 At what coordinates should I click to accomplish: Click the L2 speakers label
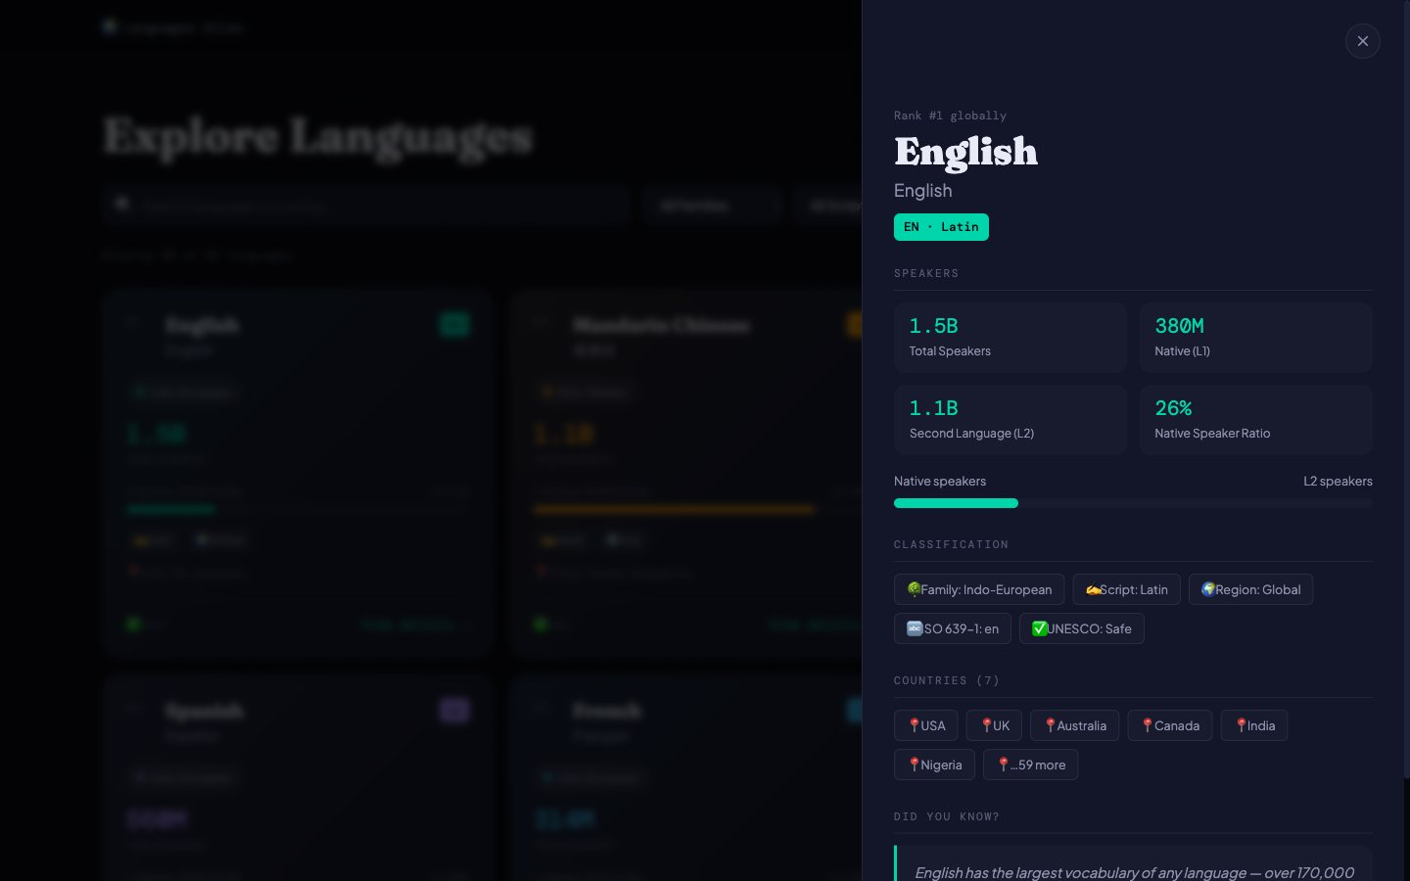tap(1338, 481)
